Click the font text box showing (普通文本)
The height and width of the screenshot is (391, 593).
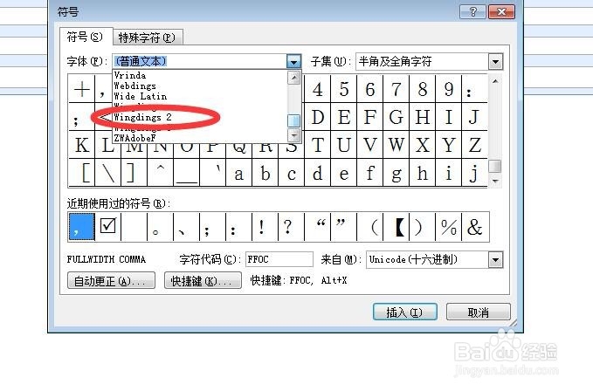pos(200,61)
